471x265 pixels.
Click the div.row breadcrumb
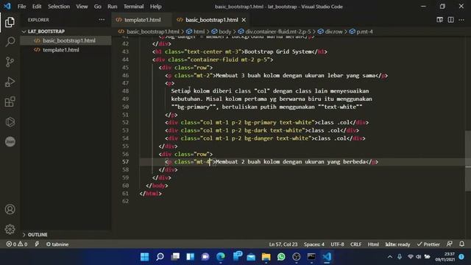tap(330, 32)
